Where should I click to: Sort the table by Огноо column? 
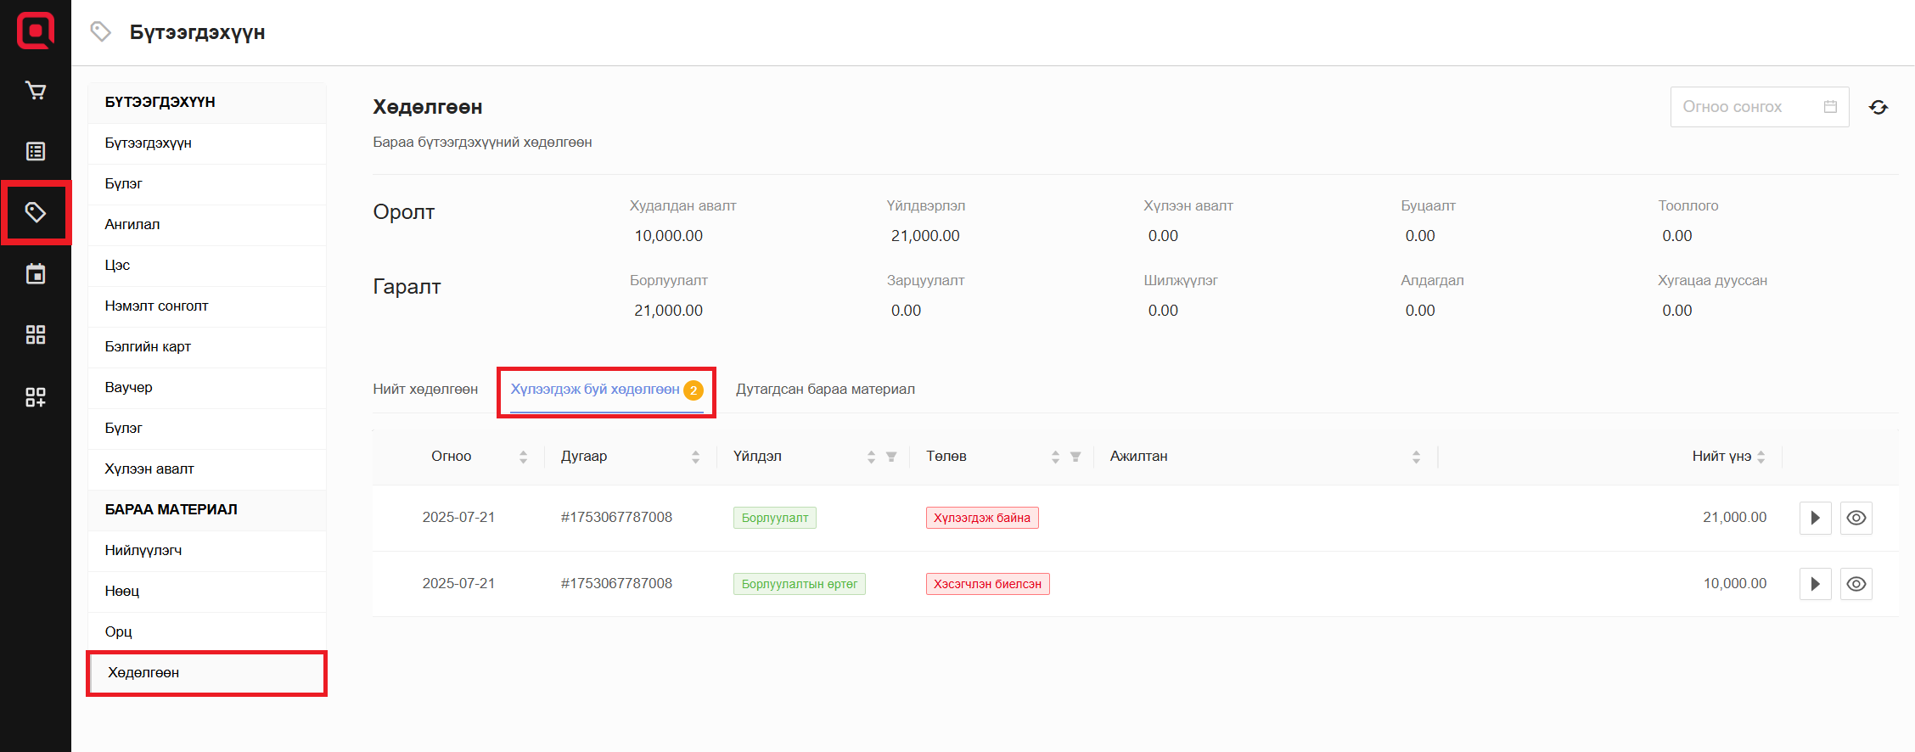(523, 457)
